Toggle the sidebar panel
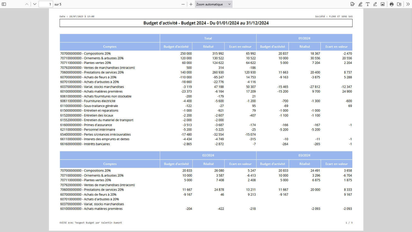The height and width of the screenshot is (232, 412). click(x=4, y=4)
